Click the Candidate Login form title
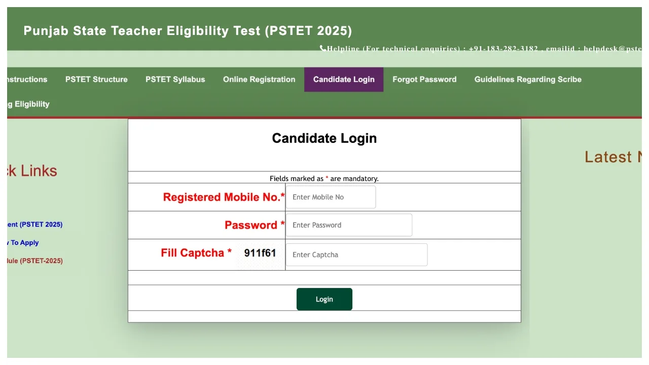Viewport: 649px width, 365px height. (324, 138)
